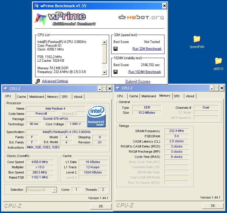The width and height of the screenshot is (227, 213).
Task: Switch to SPD tab in left CPU-Z
Action: point(65,97)
